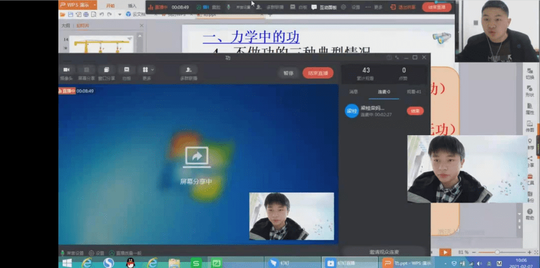
Task: Toggle 声音设置 microphone at the bottom of the live window
Action: coord(63,253)
